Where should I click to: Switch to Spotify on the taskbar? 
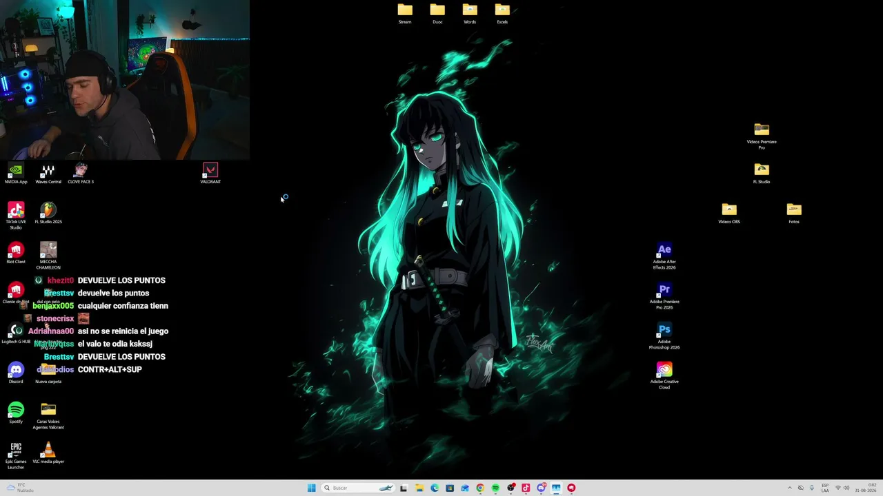[495, 488]
